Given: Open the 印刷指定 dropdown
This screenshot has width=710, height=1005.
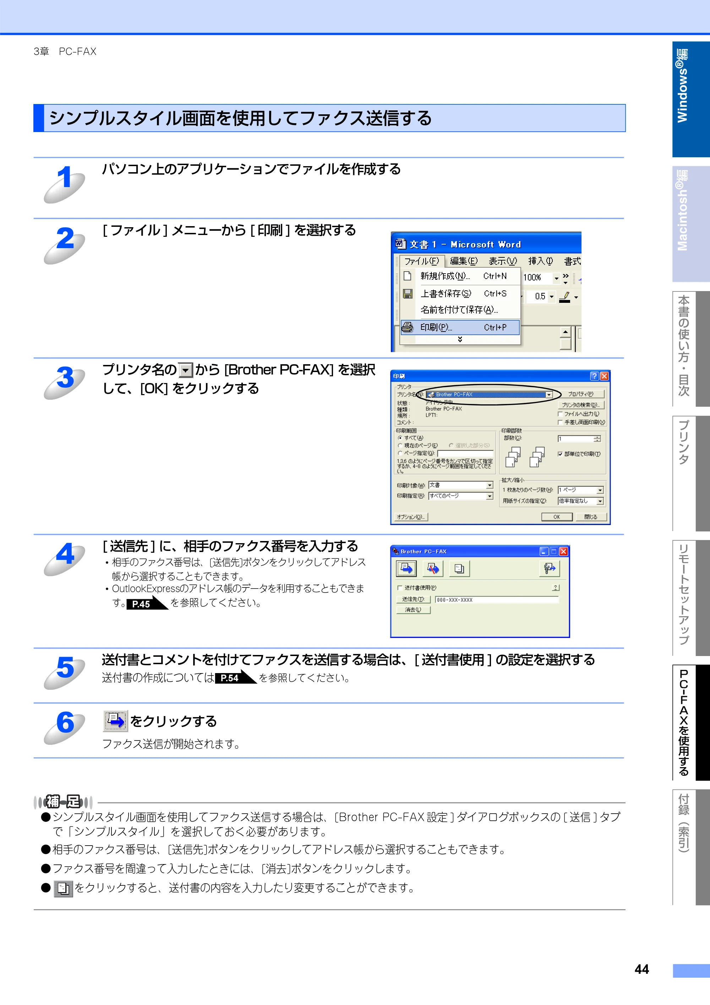Looking at the screenshot, I should (490, 496).
